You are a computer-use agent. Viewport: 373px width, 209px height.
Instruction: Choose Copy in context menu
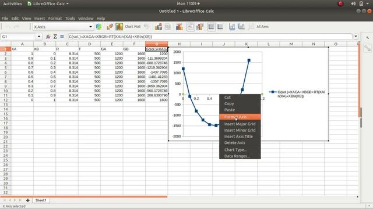pos(240,103)
